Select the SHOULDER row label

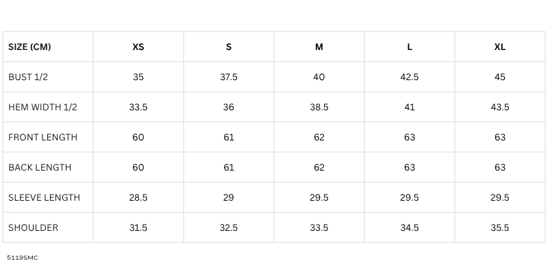[x=33, y=228]
